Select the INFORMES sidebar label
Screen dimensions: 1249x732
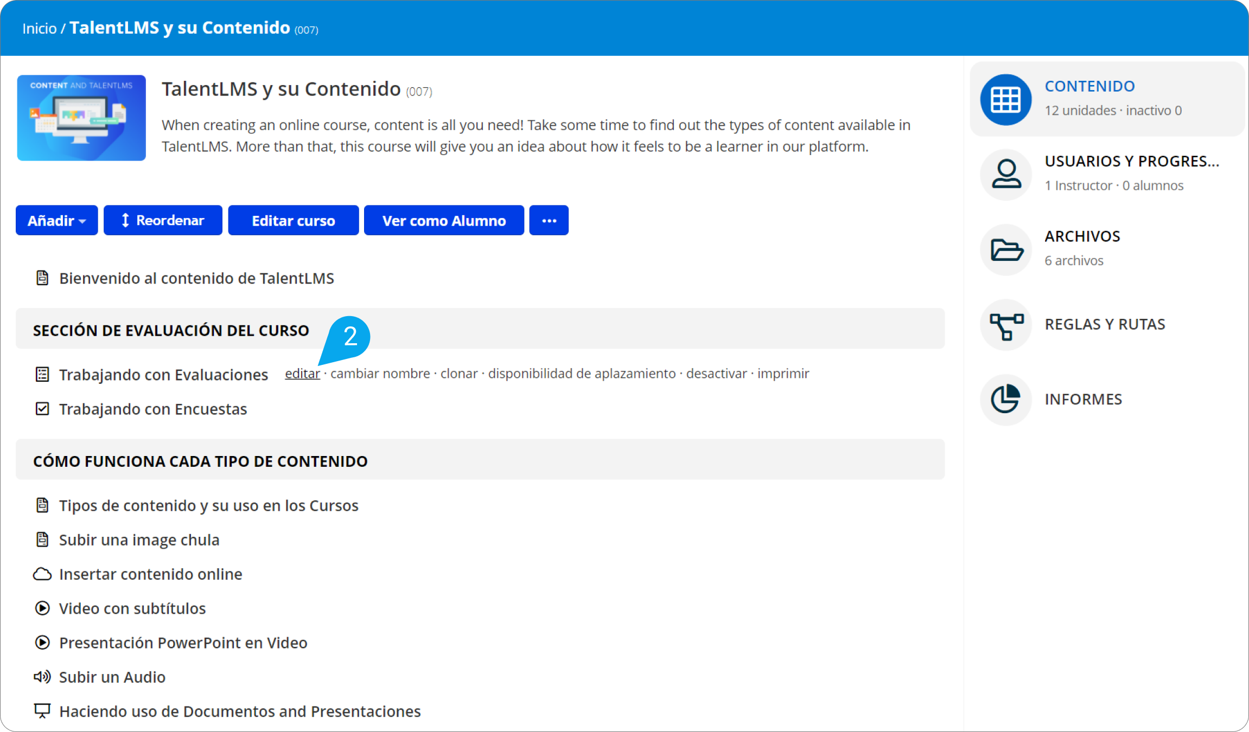(1084, 399)
